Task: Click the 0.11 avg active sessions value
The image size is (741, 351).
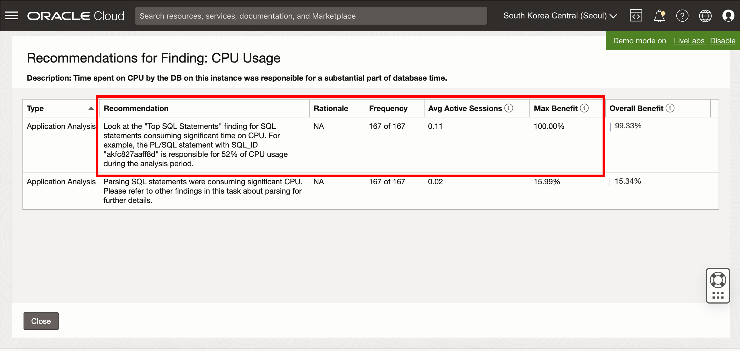Action: pos(435,126)
